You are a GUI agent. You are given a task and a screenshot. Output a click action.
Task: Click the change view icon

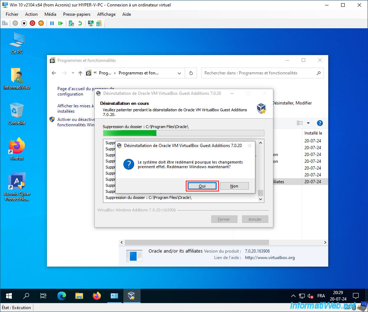[x=300, y=123]
